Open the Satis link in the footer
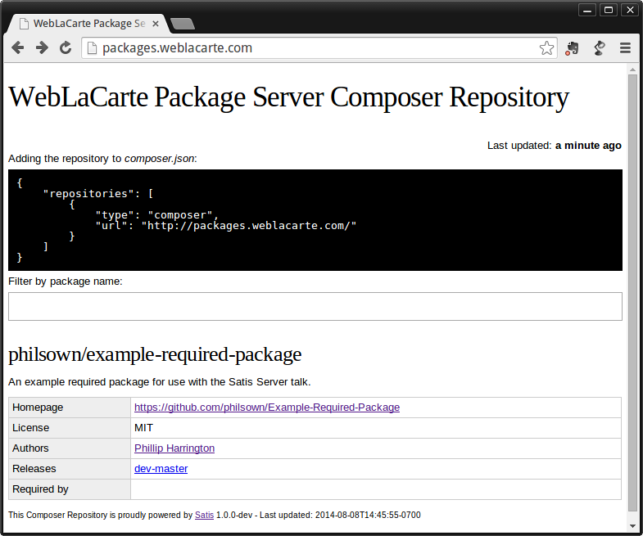Viewport: 643px width, 536px height. coord(204,515)
